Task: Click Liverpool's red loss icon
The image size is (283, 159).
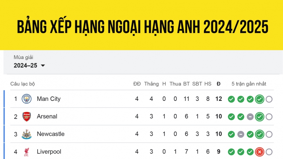Action: coord(260,152)
